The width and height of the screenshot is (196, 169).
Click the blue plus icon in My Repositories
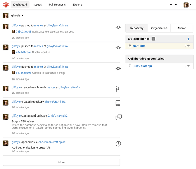pyautogui.click(x=188, y=39)
